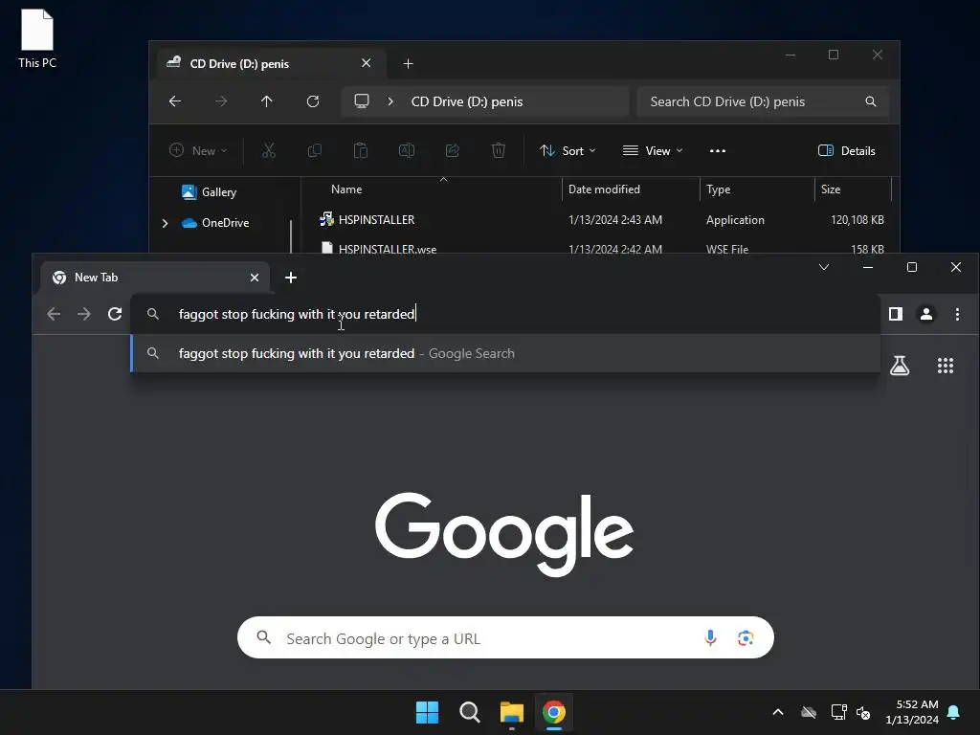Open the New dropdown in Explorer

click(x=198, y=150)
